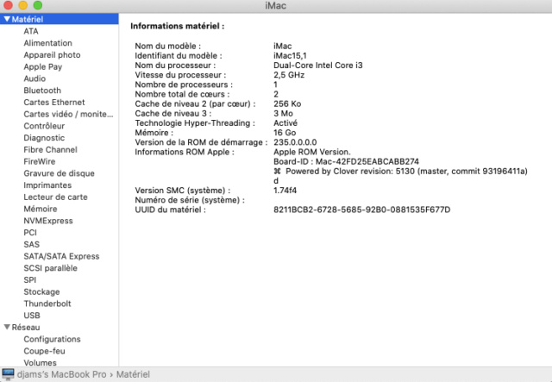Maximize the window with the green button
This screenshot has width=552, height=382.
[38, 5]
